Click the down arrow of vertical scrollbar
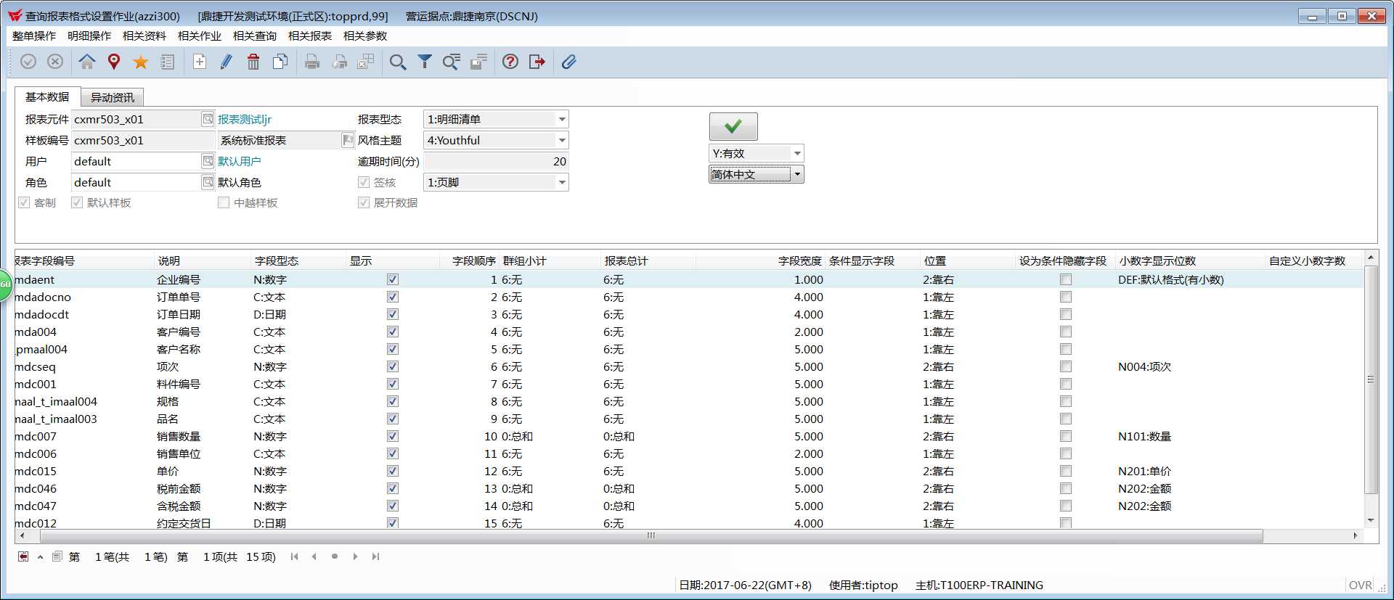 1371,520
